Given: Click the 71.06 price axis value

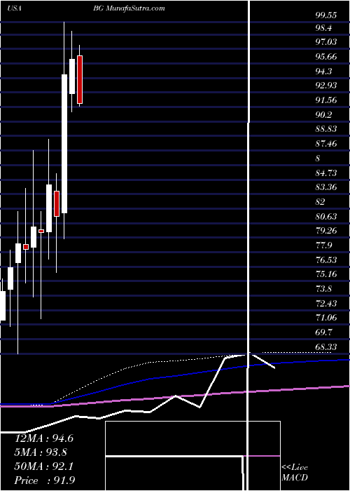Looking at the screenshot, I should coord(326,318).
